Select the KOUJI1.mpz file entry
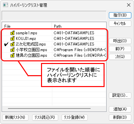Viewport: 134px width, 124px height. [x=26, y=39]
